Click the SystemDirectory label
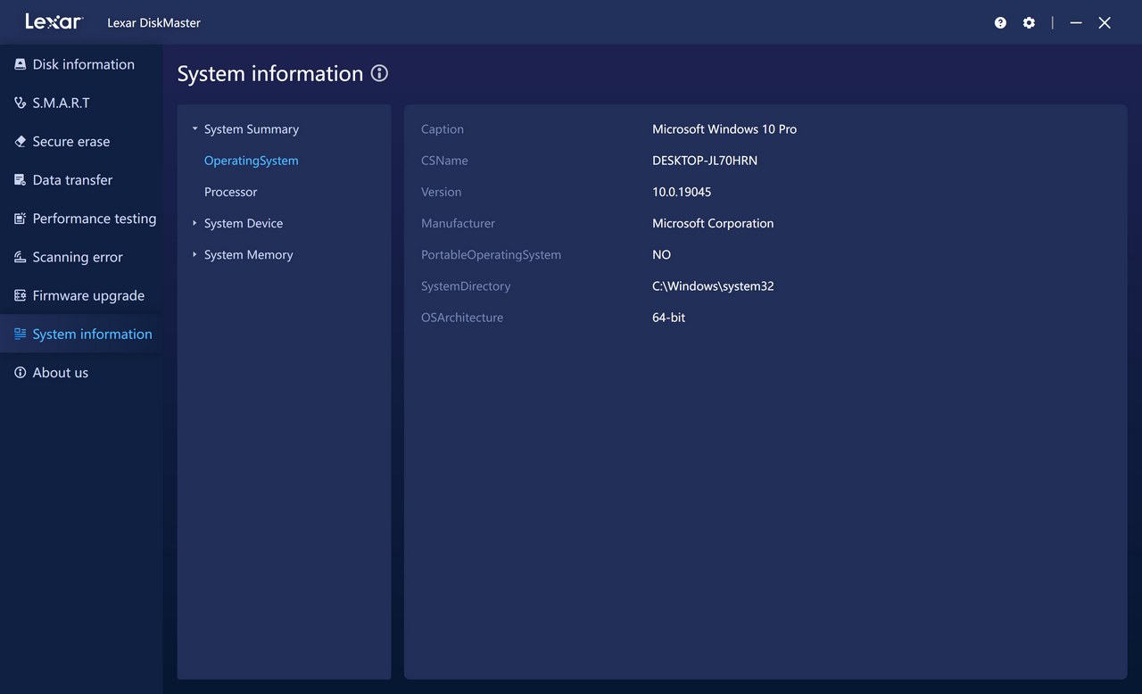 (466, 286)
